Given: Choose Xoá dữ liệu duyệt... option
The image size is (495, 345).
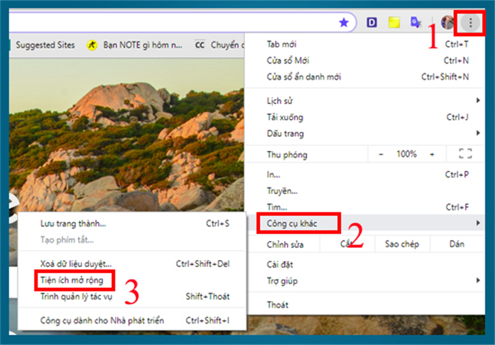Looking at the screenshot, I should pos(132,263).
